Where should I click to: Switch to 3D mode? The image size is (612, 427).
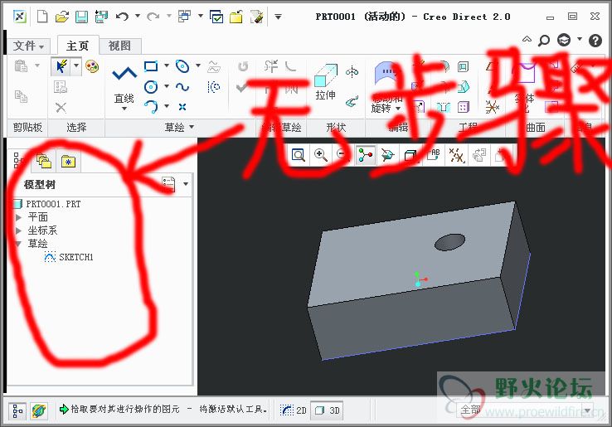(327, 410)
